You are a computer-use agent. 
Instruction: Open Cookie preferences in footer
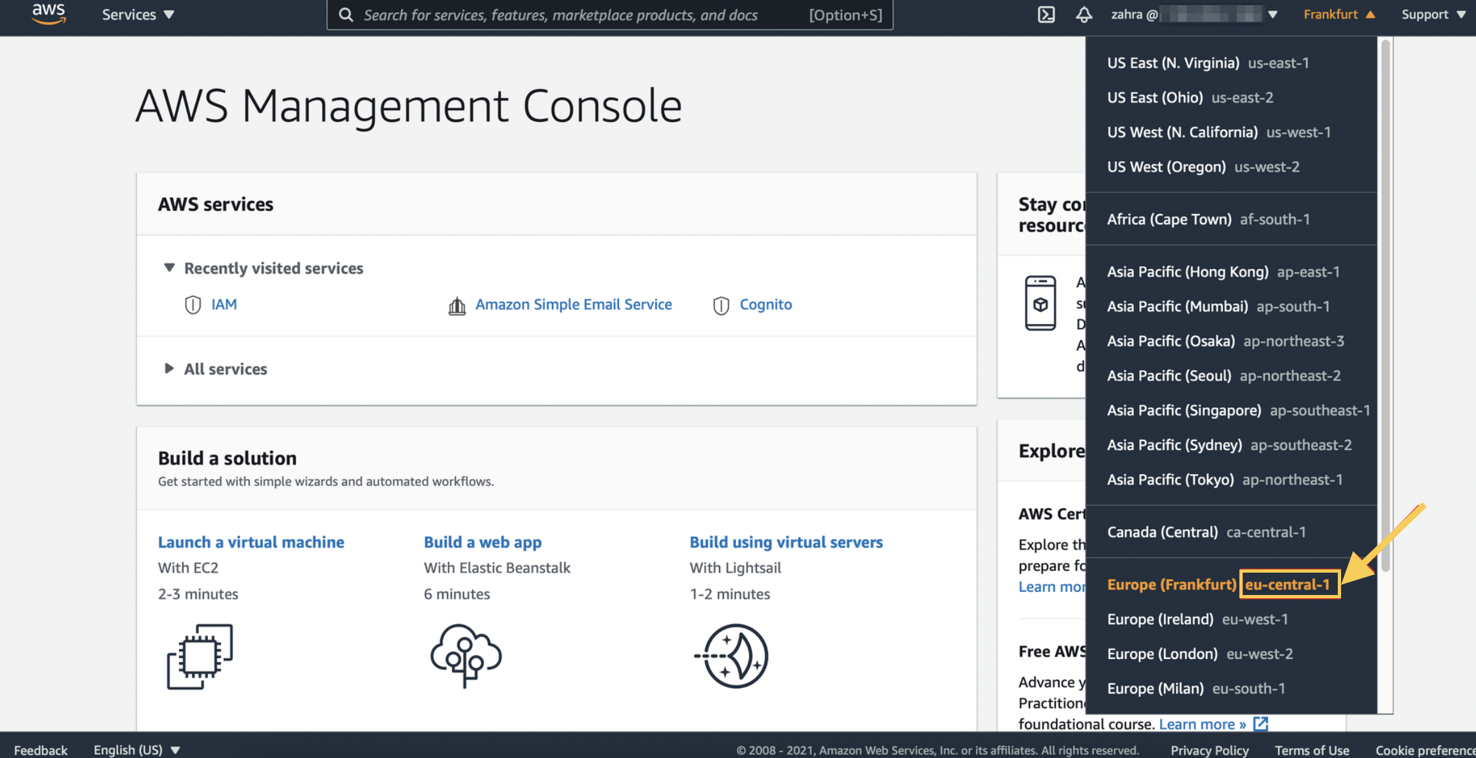click(x=1425, y=750)
